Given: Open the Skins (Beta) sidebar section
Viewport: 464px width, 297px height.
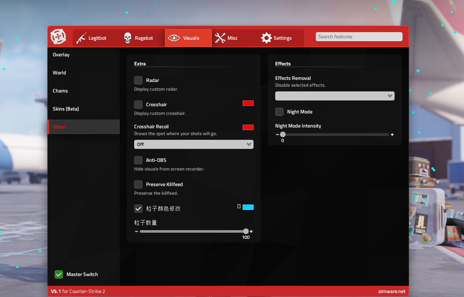Looking at the screenshot, I should click(84, 109).
